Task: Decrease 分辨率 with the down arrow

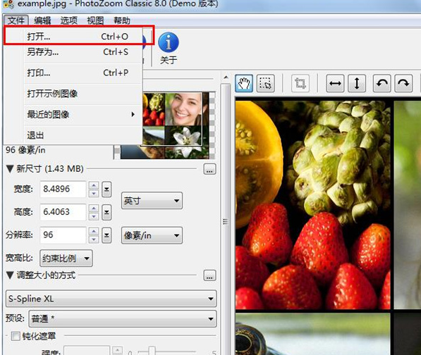Action: click(94, 239)
